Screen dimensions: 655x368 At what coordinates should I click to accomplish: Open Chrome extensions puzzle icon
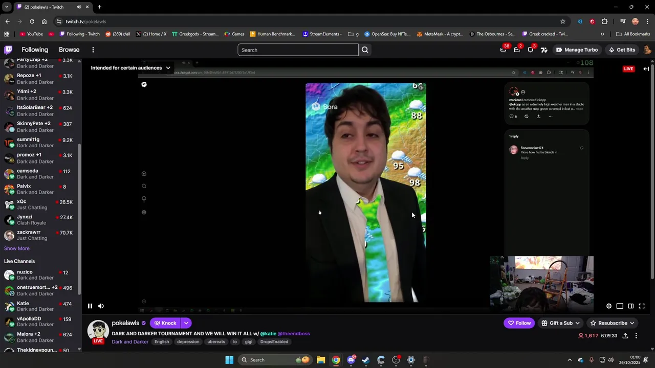[604, 21]
